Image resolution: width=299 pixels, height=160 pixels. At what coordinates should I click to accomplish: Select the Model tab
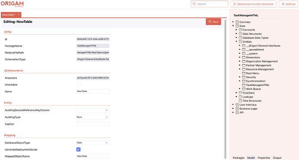(x=251, y=158)
